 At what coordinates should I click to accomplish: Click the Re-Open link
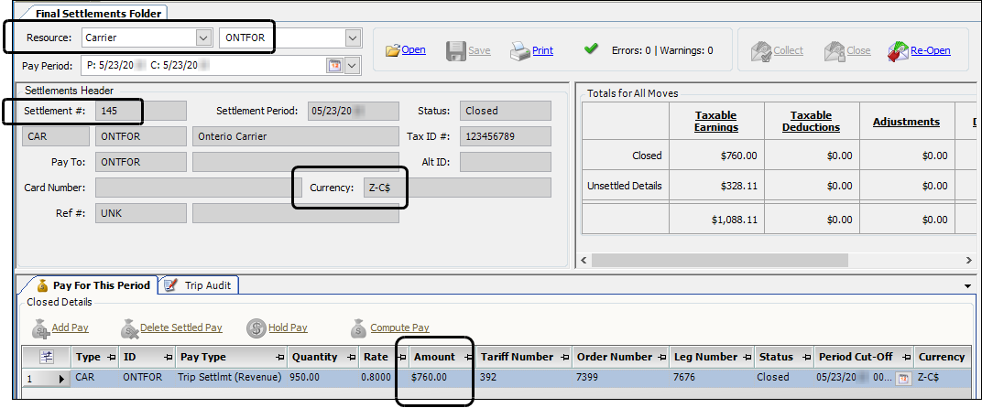coord(930,50)
